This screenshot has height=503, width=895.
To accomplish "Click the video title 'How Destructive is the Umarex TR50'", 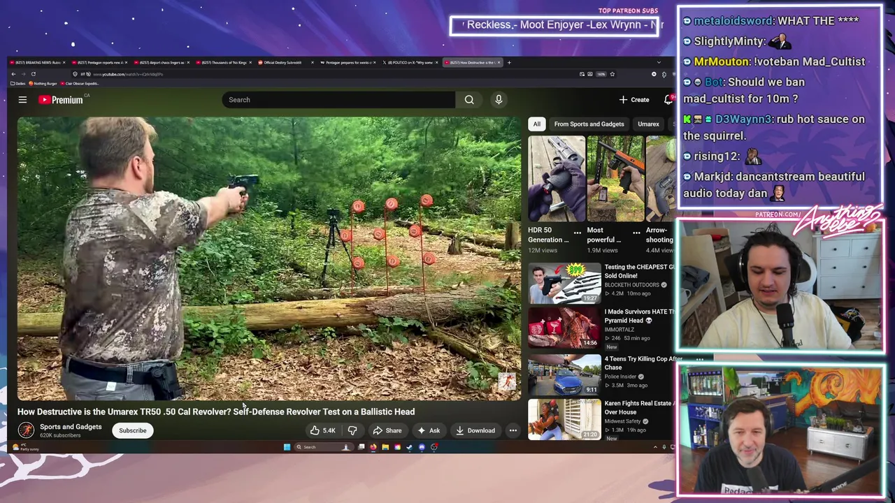I will pos(216,412).
